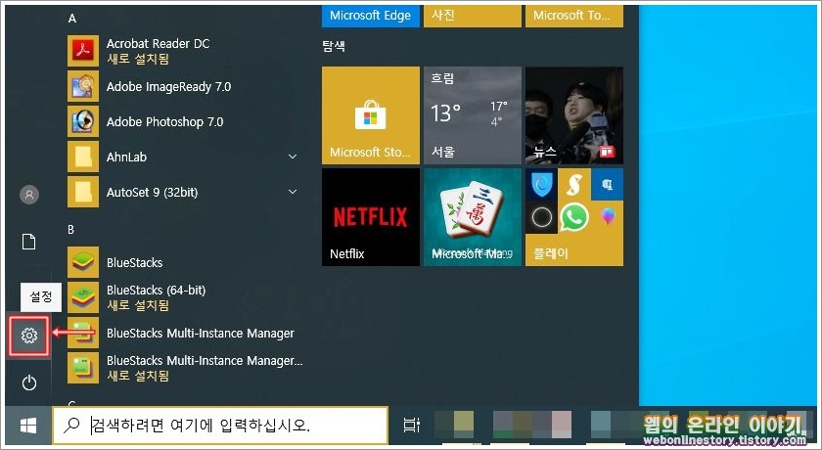Jump to letter B section header
This screenshot has height=450, width=822.
(70, 230)
